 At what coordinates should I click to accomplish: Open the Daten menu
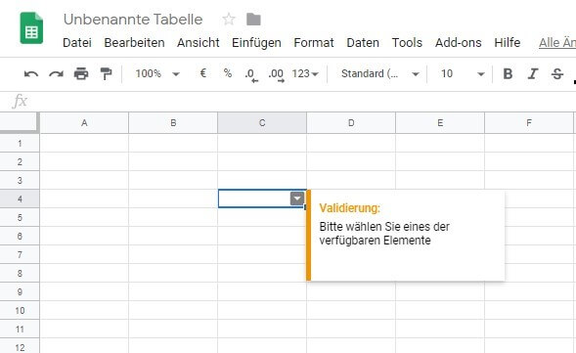coord(363,43)
